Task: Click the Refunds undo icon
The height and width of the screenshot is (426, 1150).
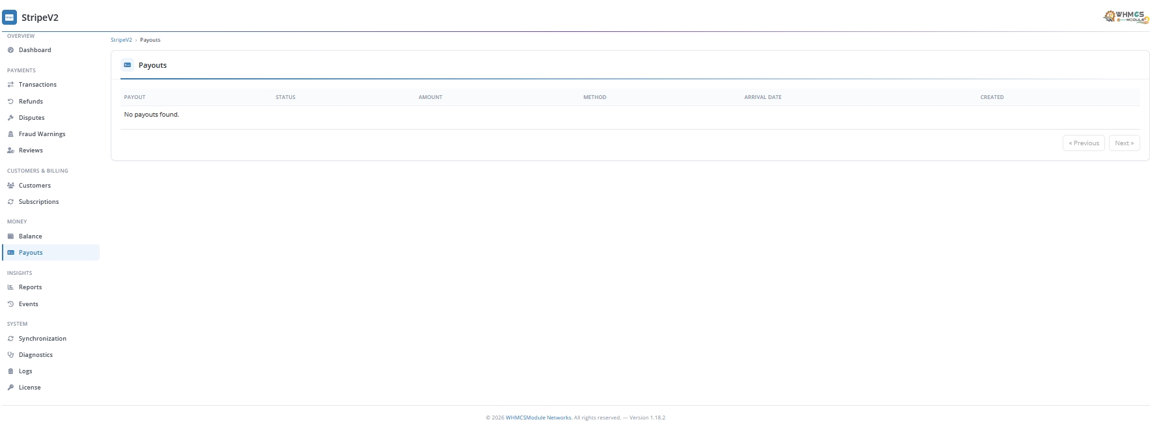Action: coord(10,102)
